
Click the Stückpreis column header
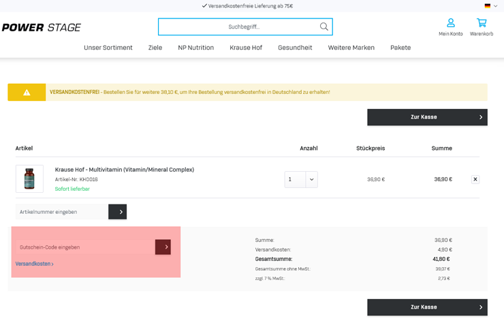pos(371,149)
